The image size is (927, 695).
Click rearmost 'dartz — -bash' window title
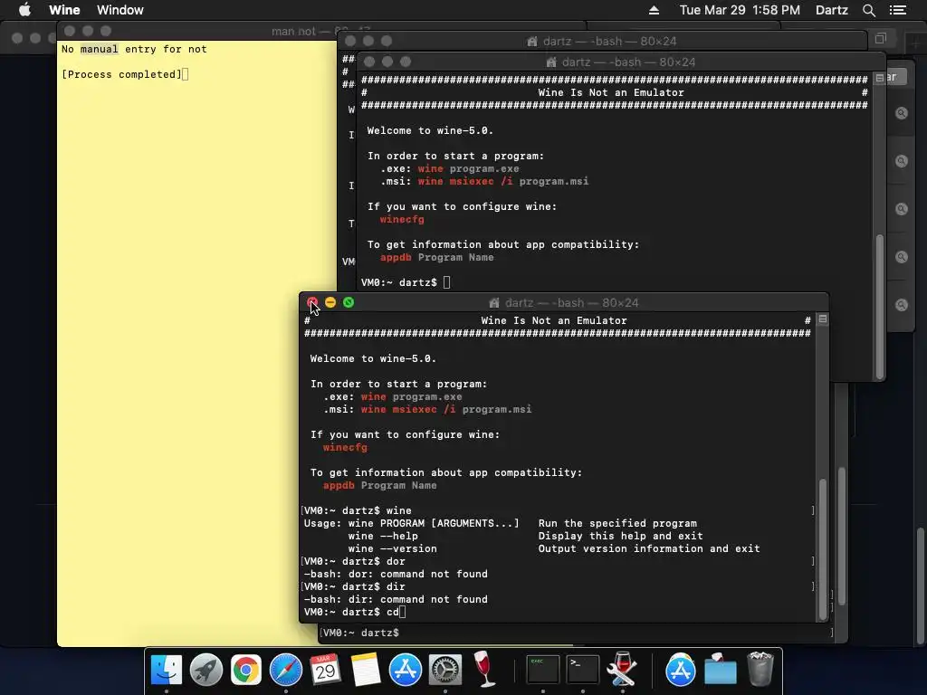pos(609,42)
